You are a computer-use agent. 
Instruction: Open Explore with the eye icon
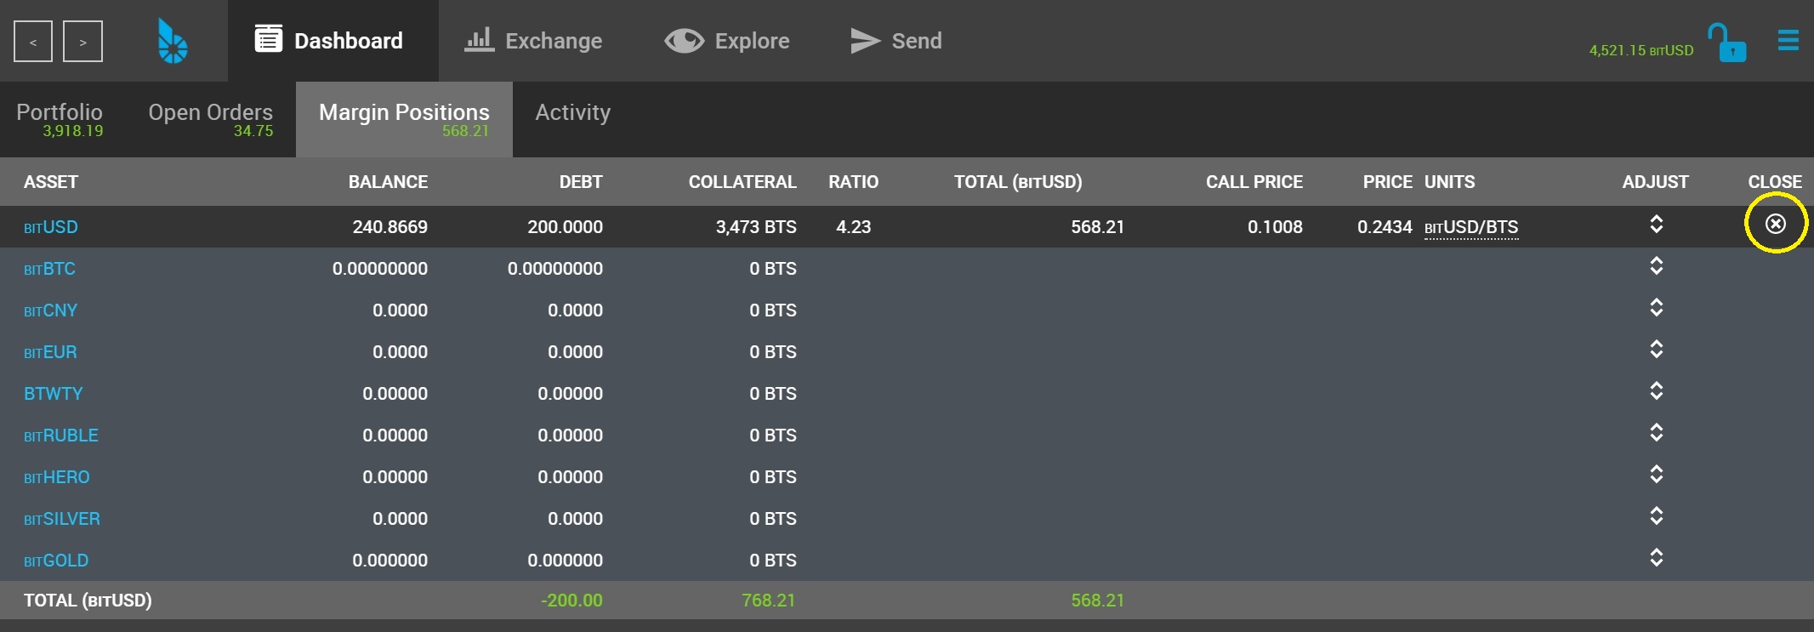[x=685, y=41]
